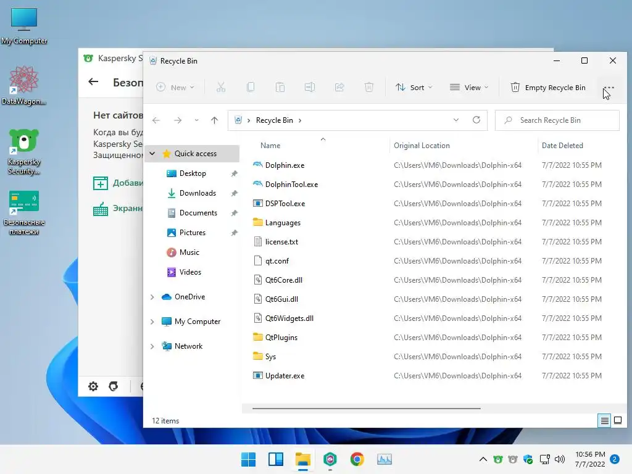Select Qt6Widgets.dll file
The height and width of the screenshot is (474, 632).
pos(289,318)
